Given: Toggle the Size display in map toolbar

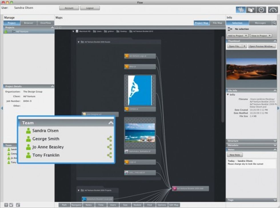Looking at the screenshot, I should coord(125,205).
